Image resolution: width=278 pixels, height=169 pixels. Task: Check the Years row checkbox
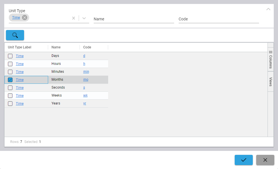10,104
